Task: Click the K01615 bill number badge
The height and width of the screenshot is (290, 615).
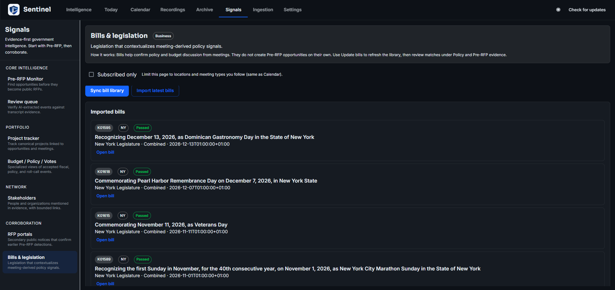Action: [x=104, y=216]
